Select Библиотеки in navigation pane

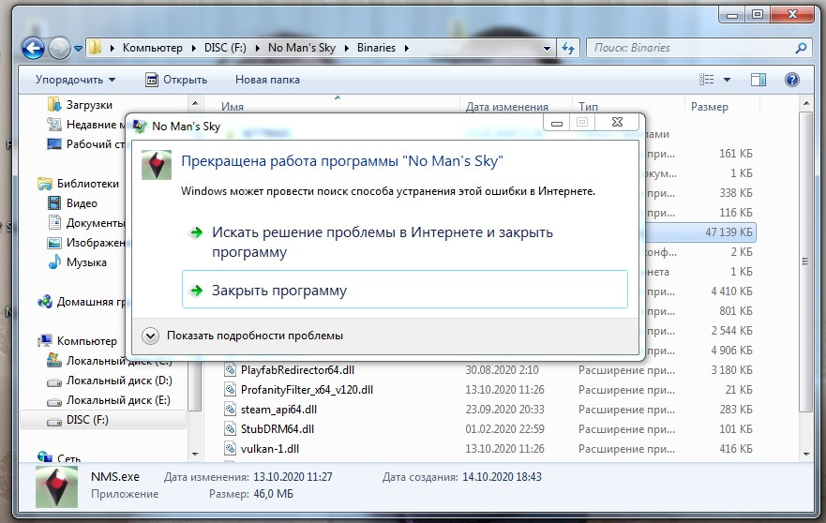pyautogui.click(x=87, y=184)
